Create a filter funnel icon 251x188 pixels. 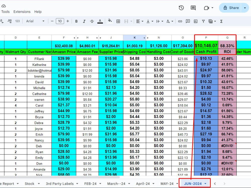point(203,21)
